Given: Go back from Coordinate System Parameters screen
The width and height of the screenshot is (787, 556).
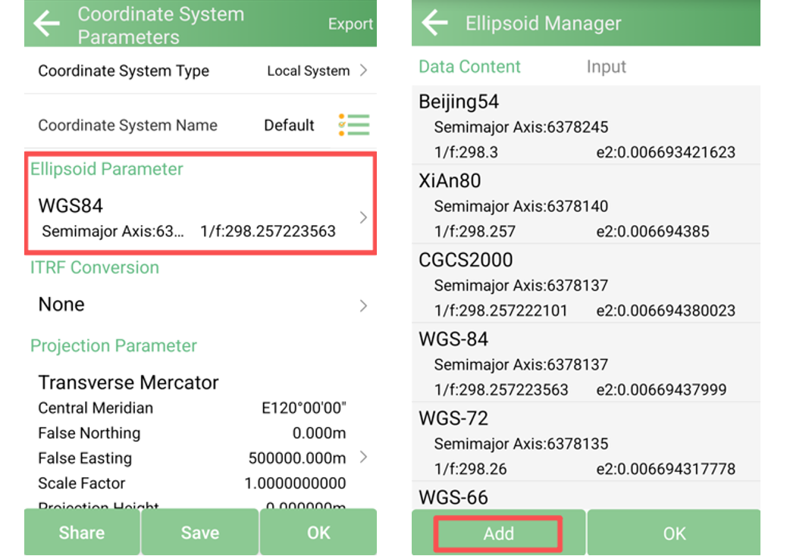Looking at the screenshot, I should tap(47, 24).
